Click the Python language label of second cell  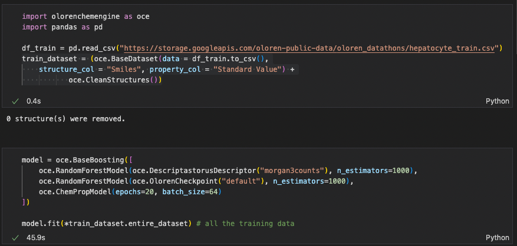point(497,237)
